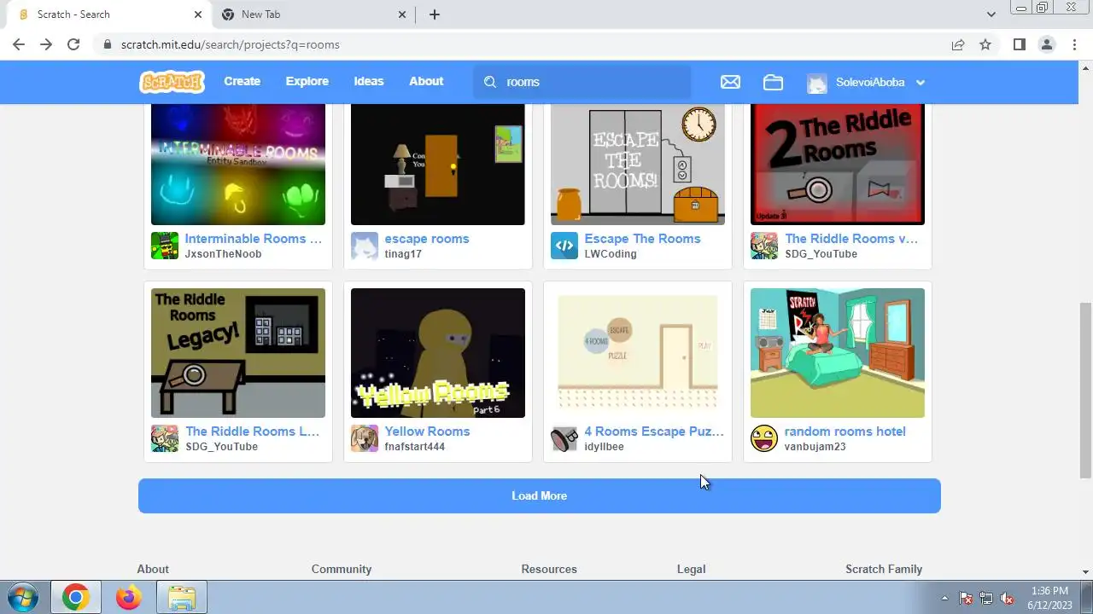Bookmark this page with the star icon
1093x614 pixels.
pos(985,44)
